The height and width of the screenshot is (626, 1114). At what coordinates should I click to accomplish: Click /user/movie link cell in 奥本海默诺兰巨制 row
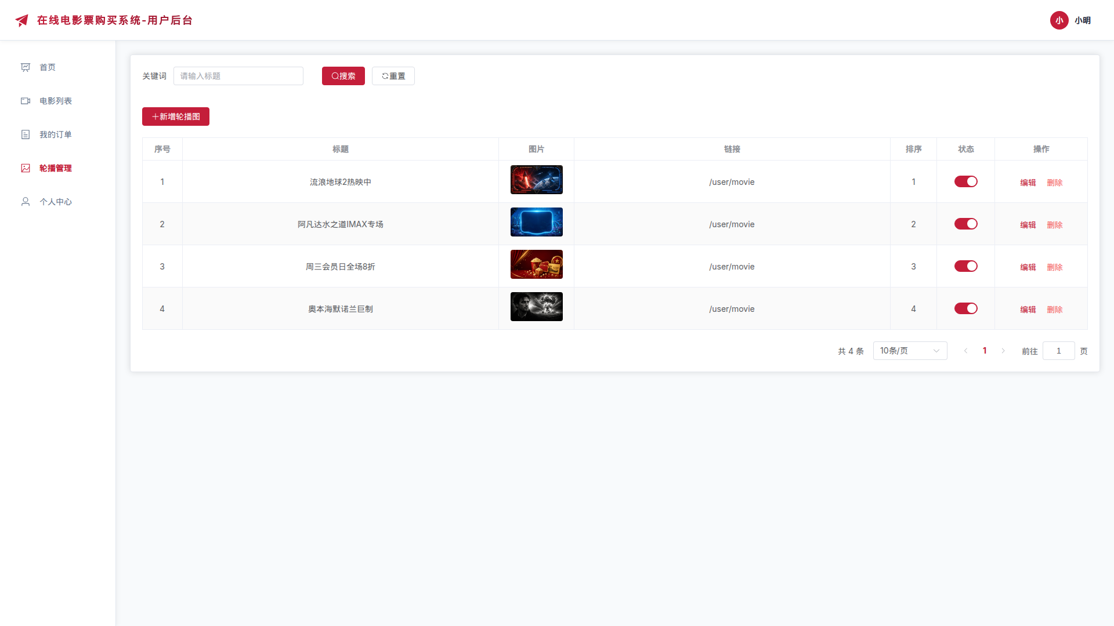click(732, 309)
